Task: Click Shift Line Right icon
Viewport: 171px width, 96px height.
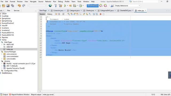Action: 97,14
